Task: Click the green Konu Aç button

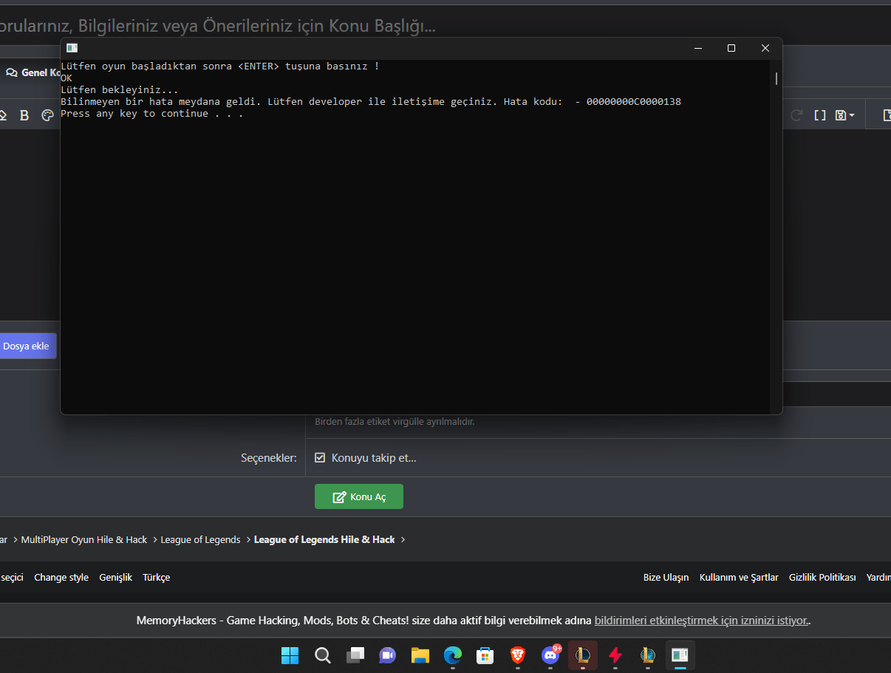Action: [359, 496]
